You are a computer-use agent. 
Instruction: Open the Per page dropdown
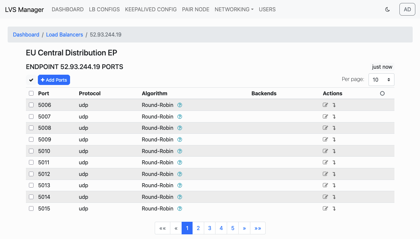pos(381,80)
